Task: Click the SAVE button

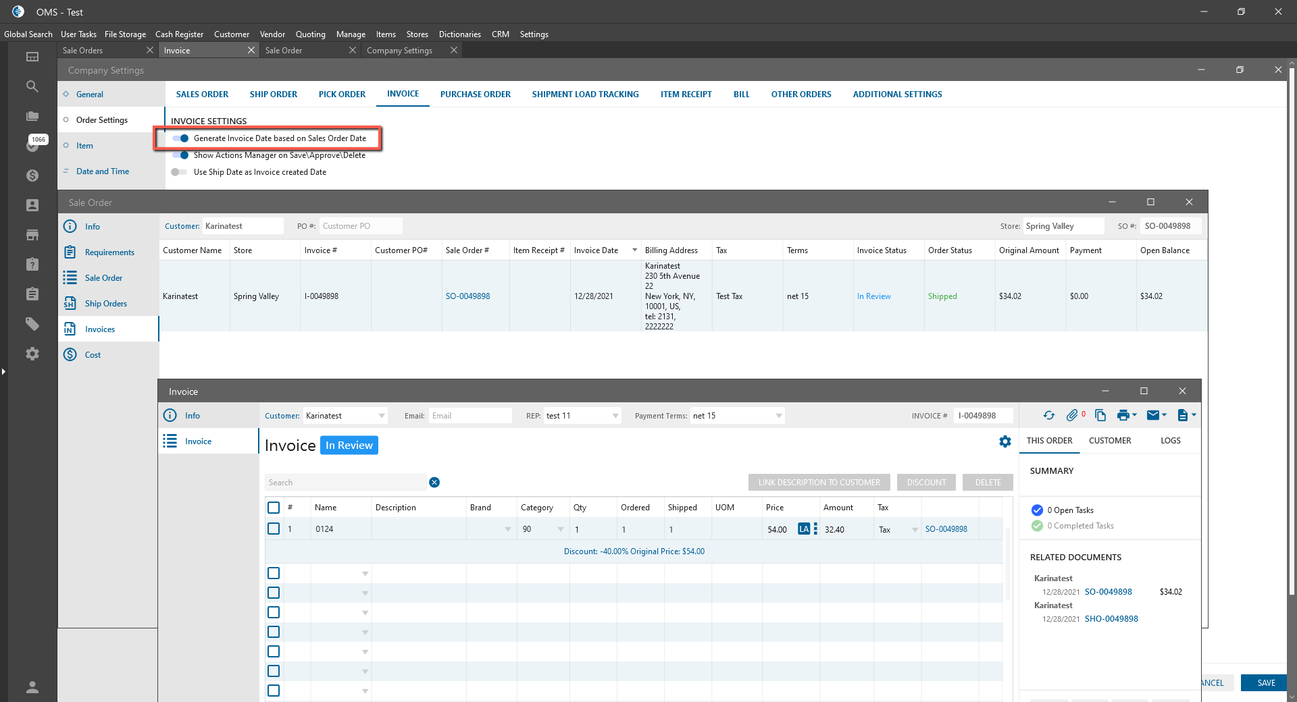Action: coord(1265,683)
